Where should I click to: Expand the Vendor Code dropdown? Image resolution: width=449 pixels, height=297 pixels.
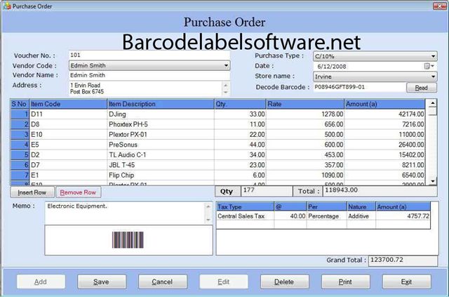(x=226, y=66)
